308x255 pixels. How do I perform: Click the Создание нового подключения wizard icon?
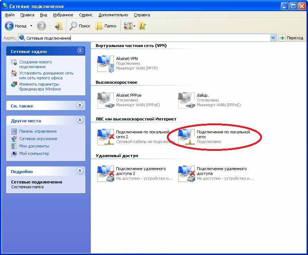pyautogui.click(x=14, y=63)
